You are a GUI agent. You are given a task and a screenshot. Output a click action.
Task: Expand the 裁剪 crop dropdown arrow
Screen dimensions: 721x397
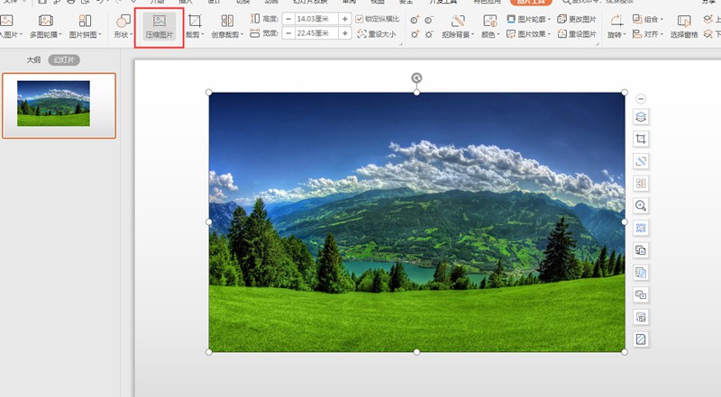[203, 35]
